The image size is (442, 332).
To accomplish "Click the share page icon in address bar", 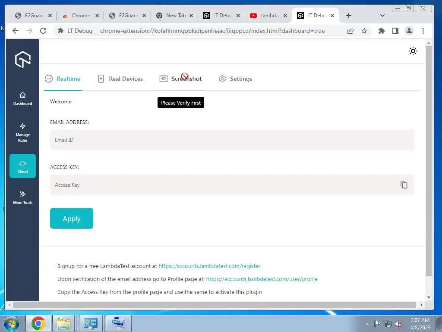I will pyautogui.click(x=350, y=31).
